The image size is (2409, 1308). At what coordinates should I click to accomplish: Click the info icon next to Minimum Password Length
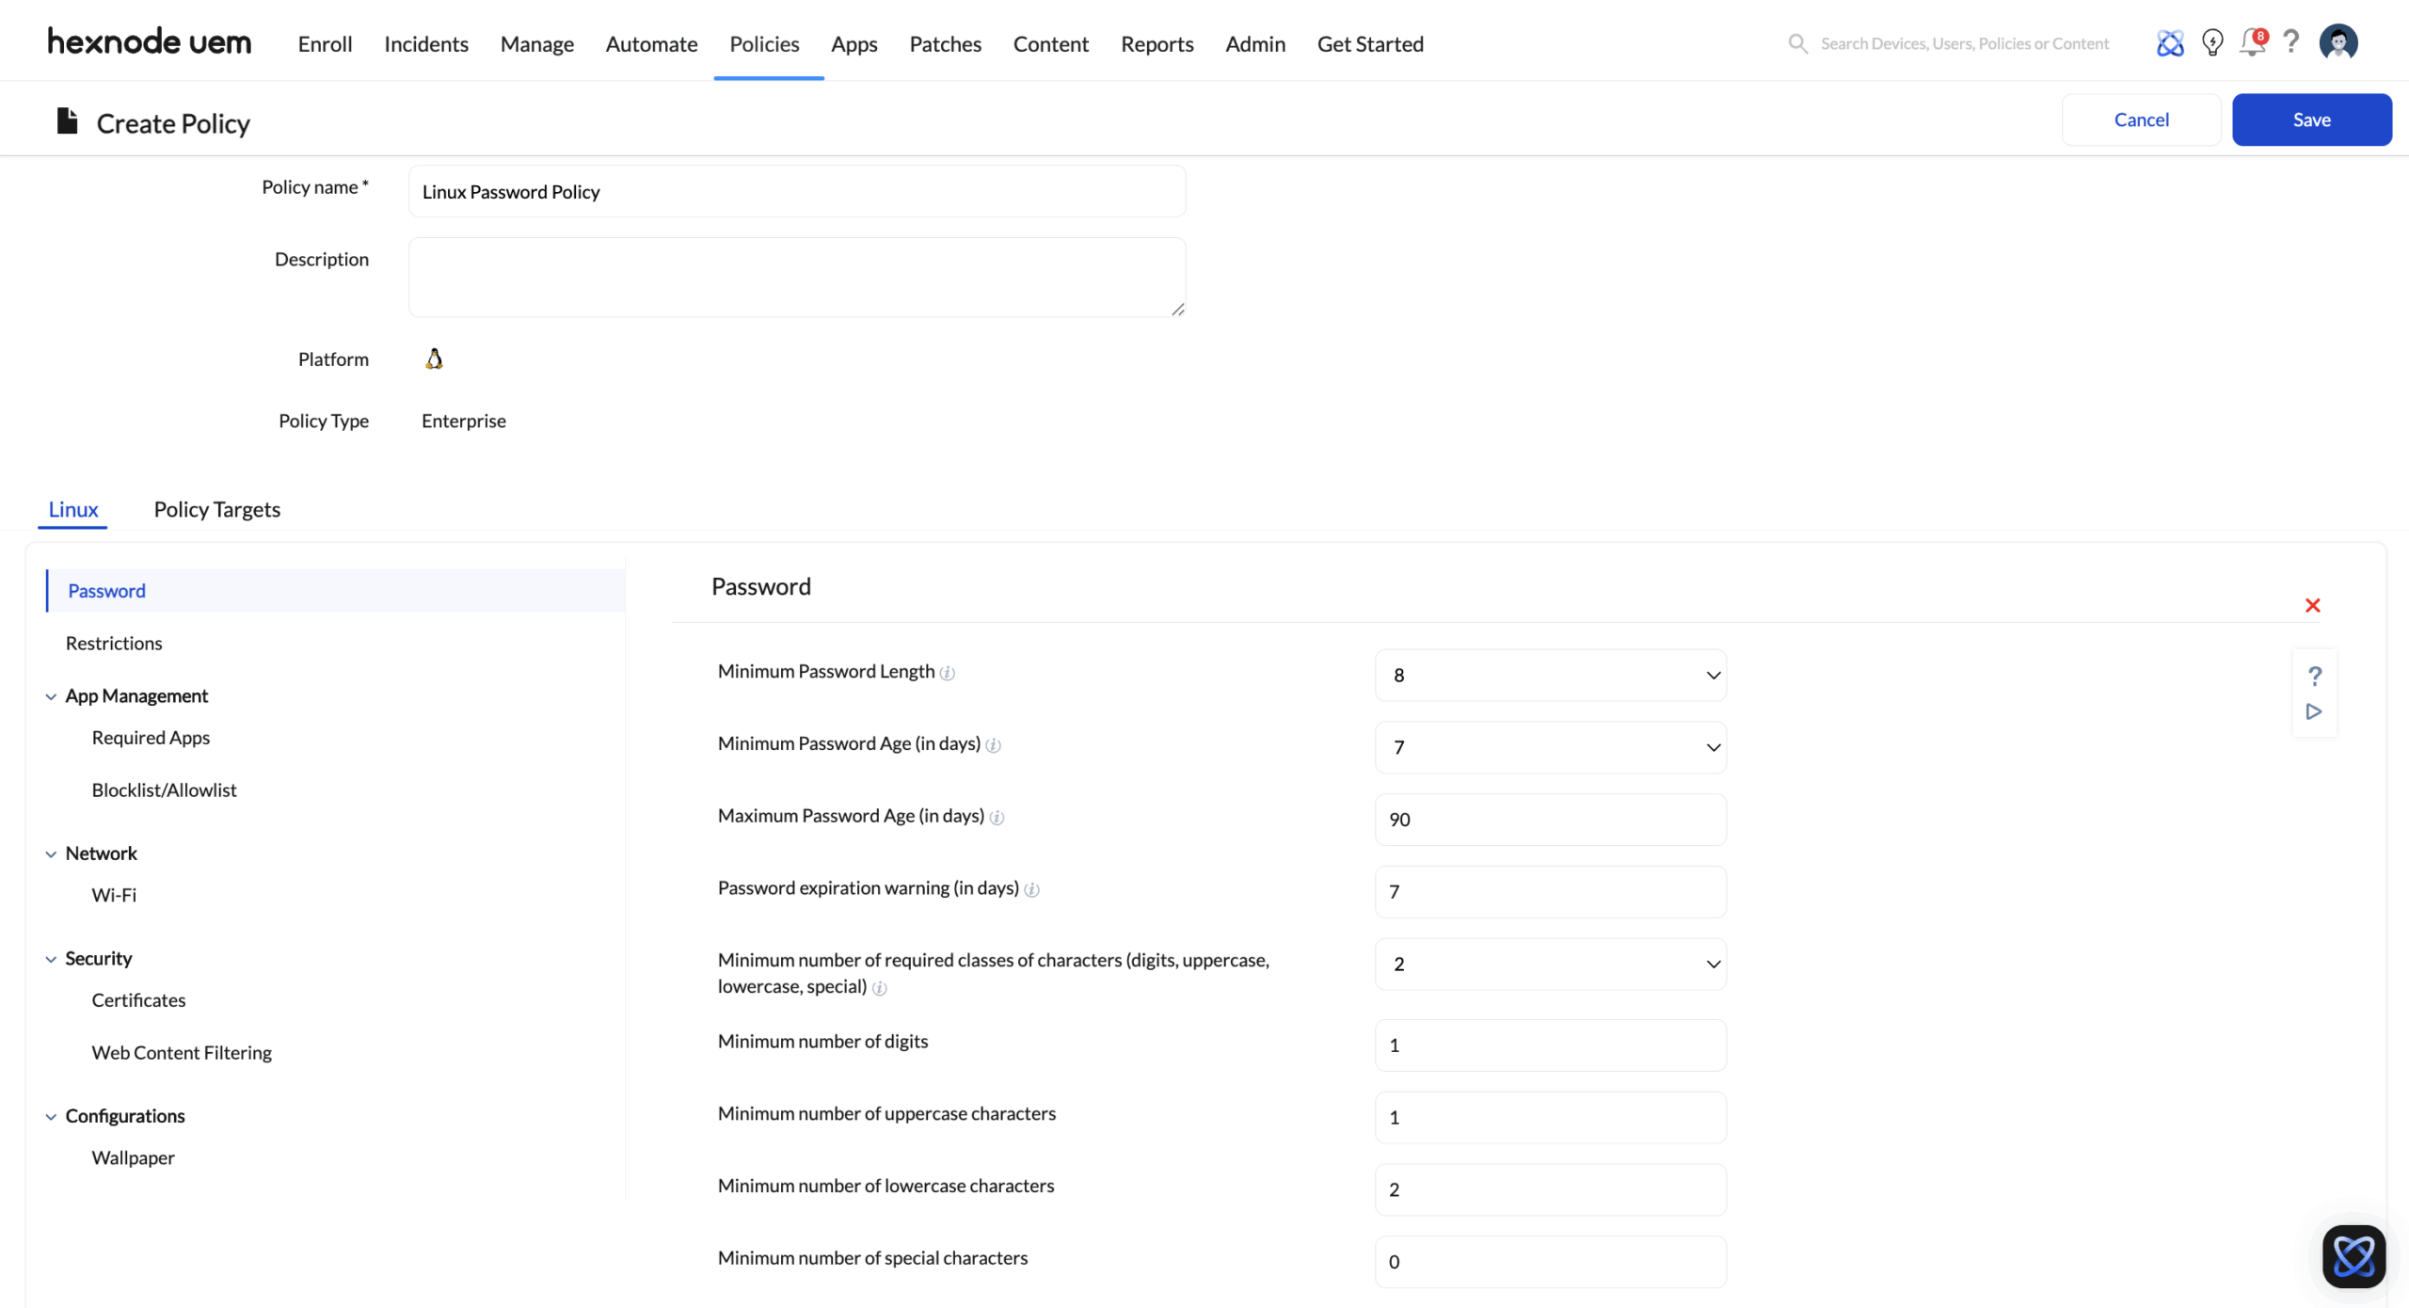click(x=948, y=673)
